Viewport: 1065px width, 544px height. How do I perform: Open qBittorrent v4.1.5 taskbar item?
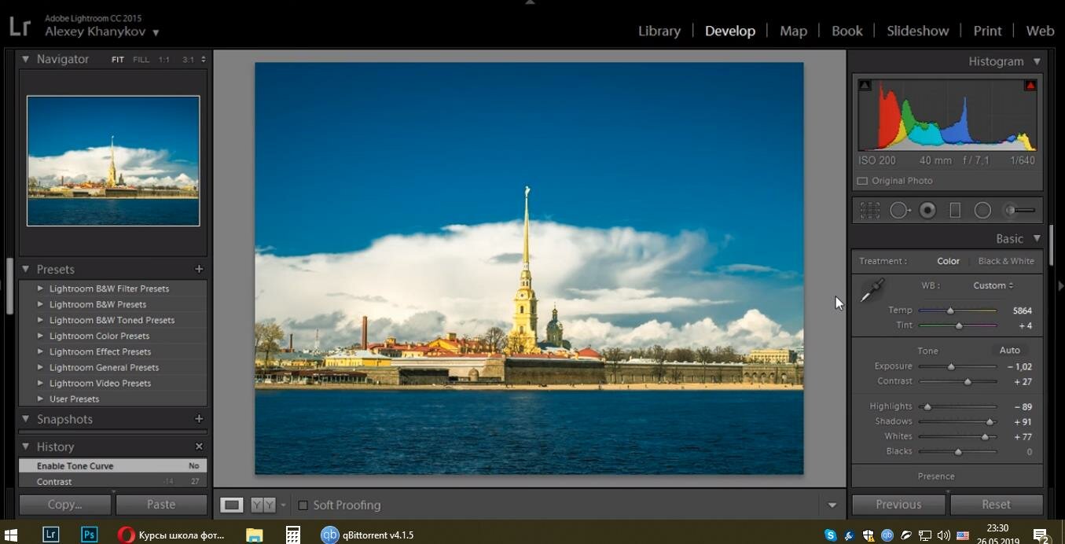tap(368, 535)
